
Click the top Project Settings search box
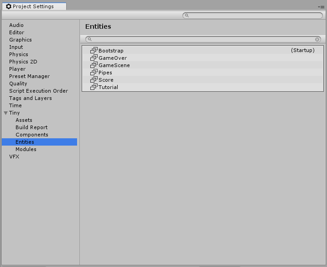tap(253, 16)
